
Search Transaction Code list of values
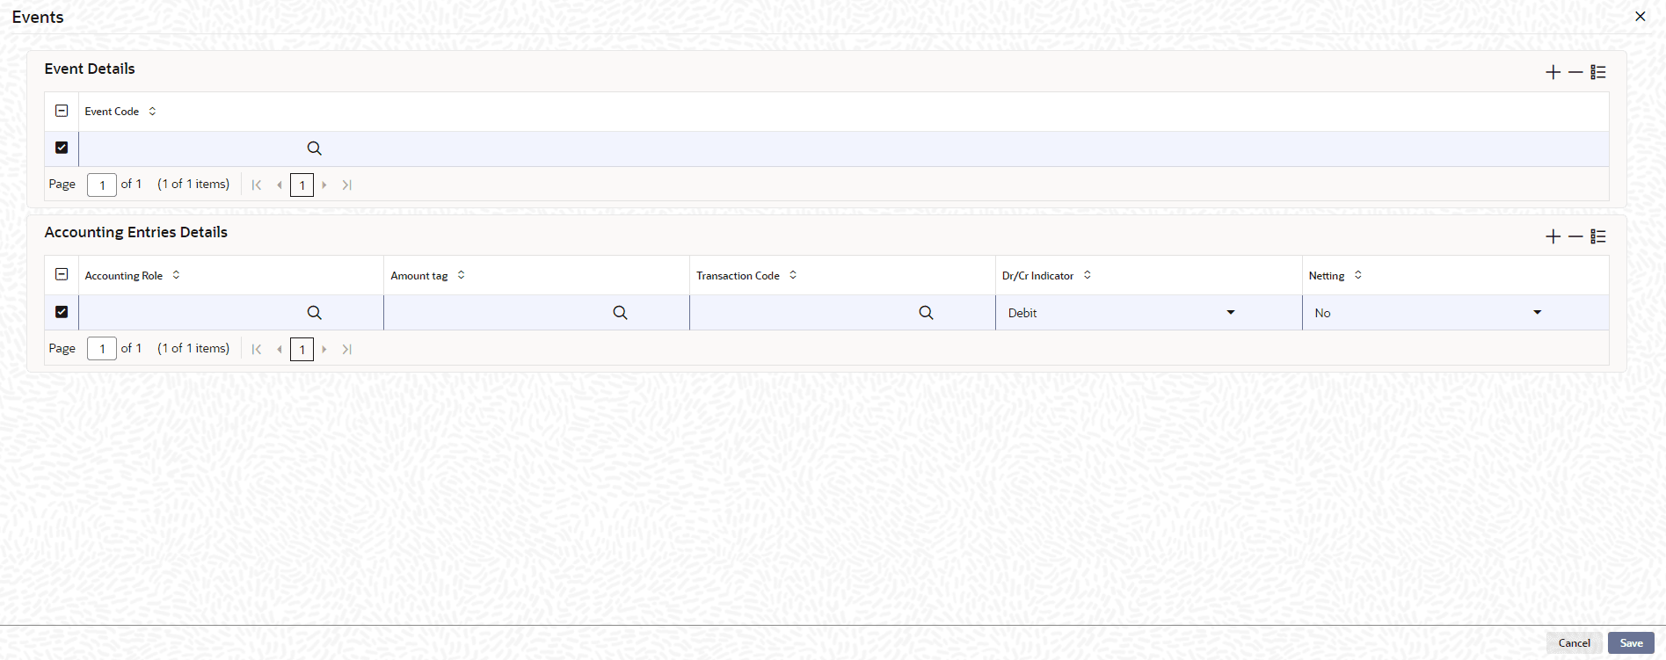pos(926,313)
